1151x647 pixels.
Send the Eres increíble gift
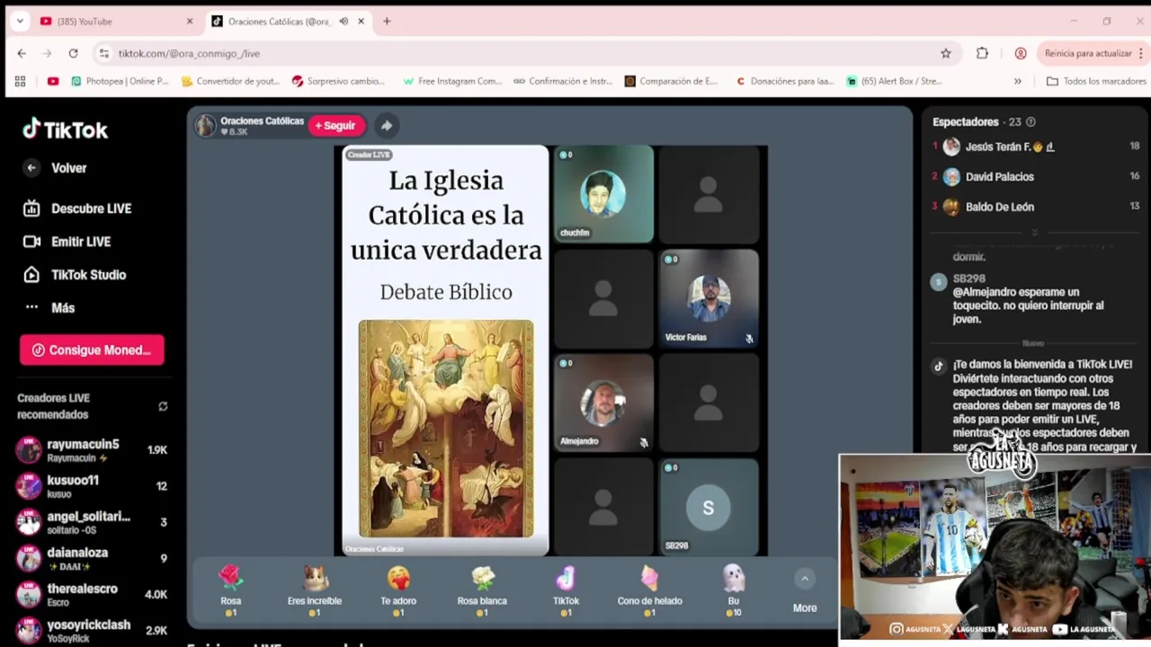[314, 590]
